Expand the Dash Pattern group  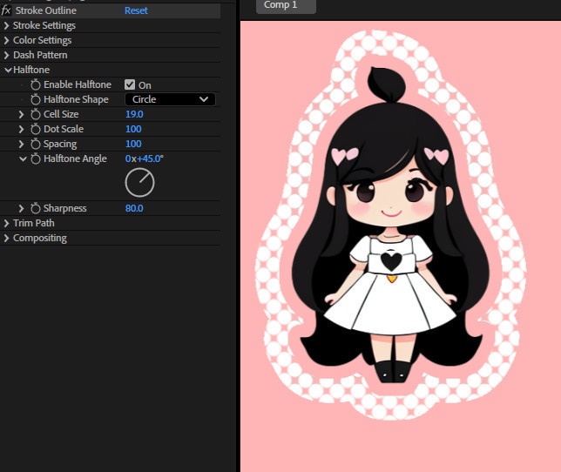click(x=6, y=55)
